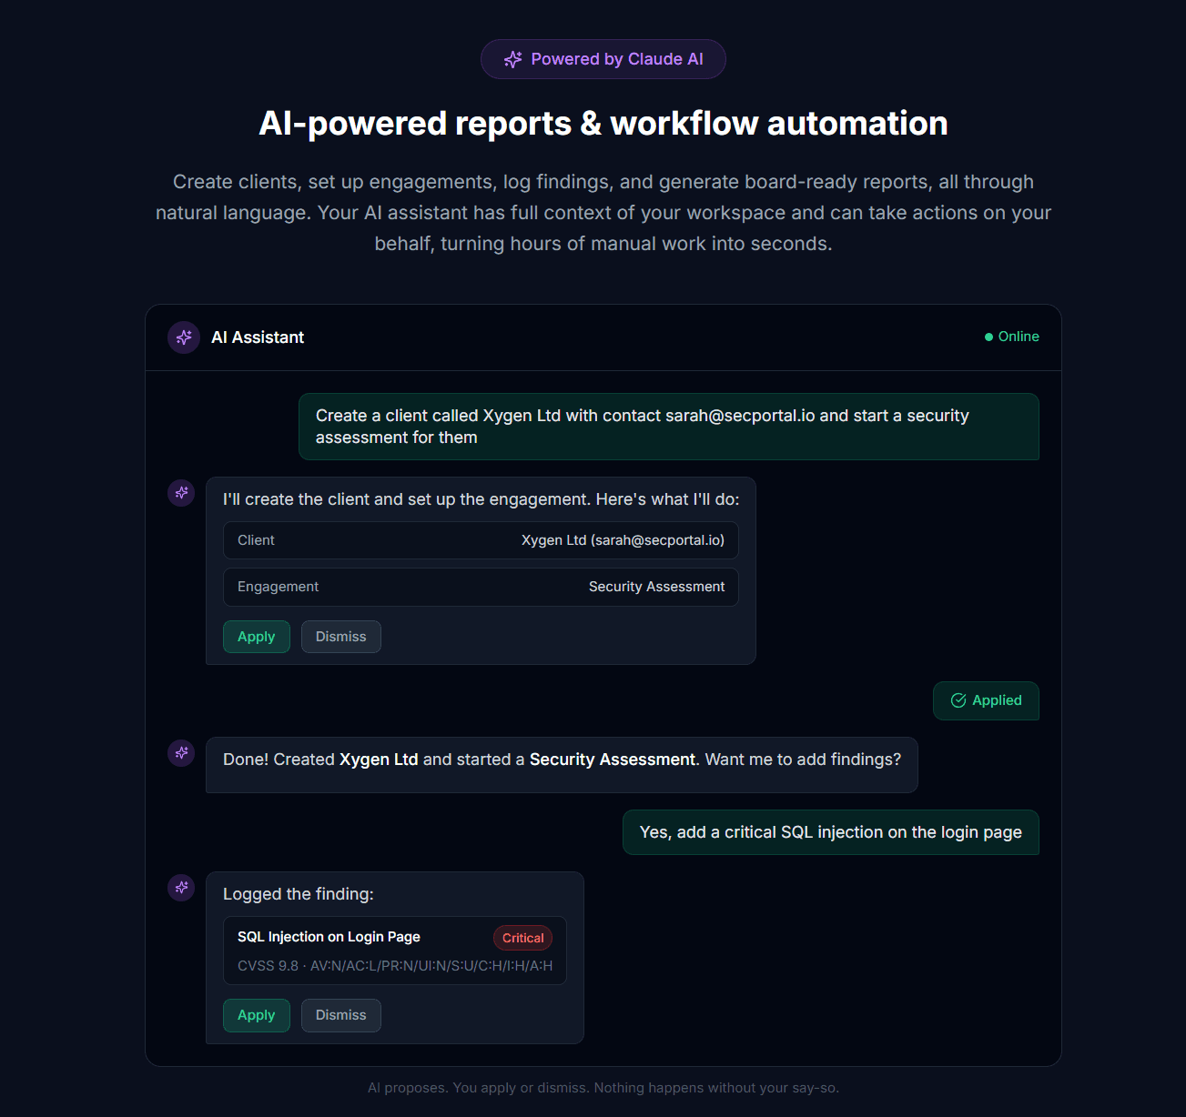This screenshot has height=1117, width=1186.
Task: Click the user message requesting a client creation
Action: [x=669, y=427]
